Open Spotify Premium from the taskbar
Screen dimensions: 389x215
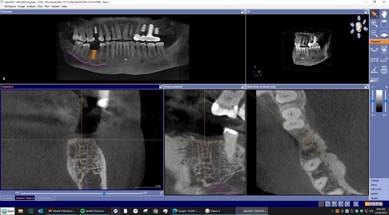(x=93, y=211)
